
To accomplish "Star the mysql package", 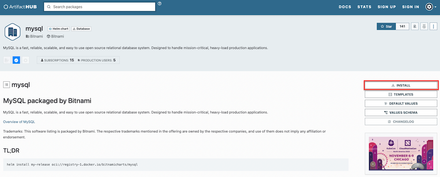I will [x=386, y=26].
